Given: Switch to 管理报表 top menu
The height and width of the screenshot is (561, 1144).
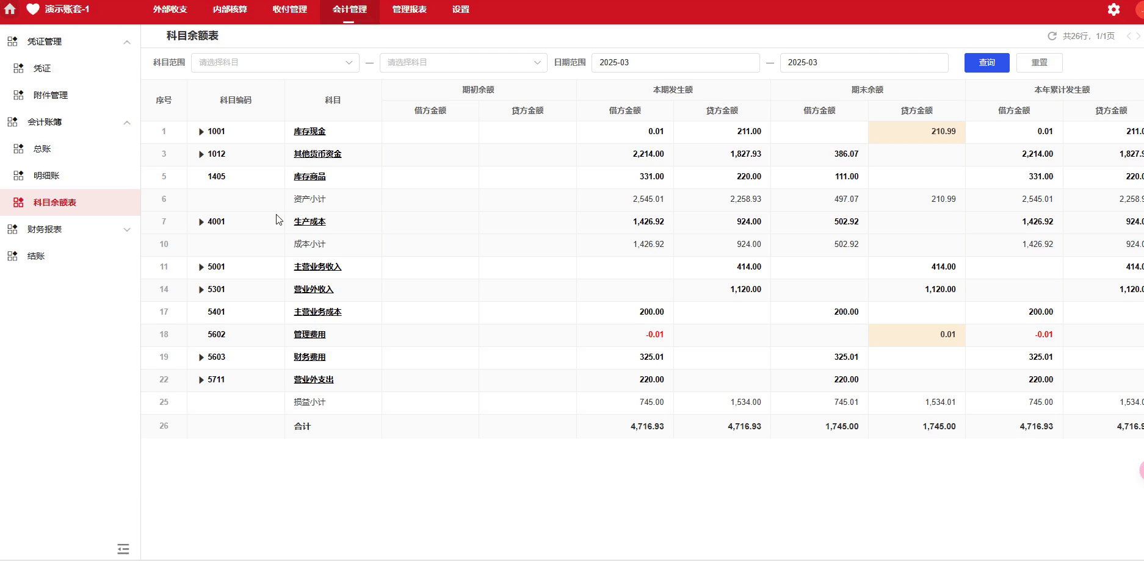Looking at the screenshot, I should tap(409, 10).
